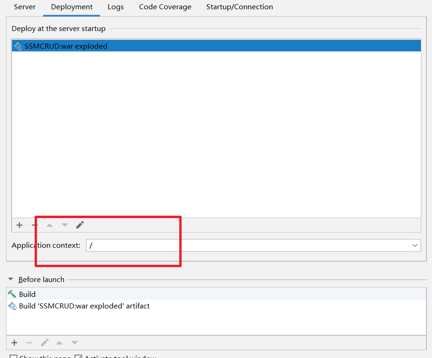Viewport: 432px width, 358px height.
Task: Move the deployment artifact up
Action: 50,225
